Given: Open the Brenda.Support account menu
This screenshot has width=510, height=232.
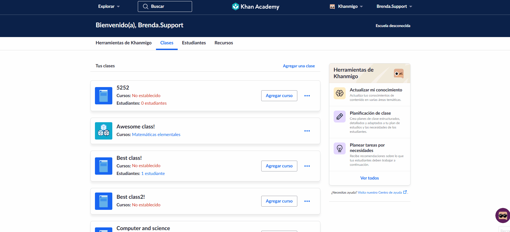Looking at the screenshot, I should tap(394, 6).
